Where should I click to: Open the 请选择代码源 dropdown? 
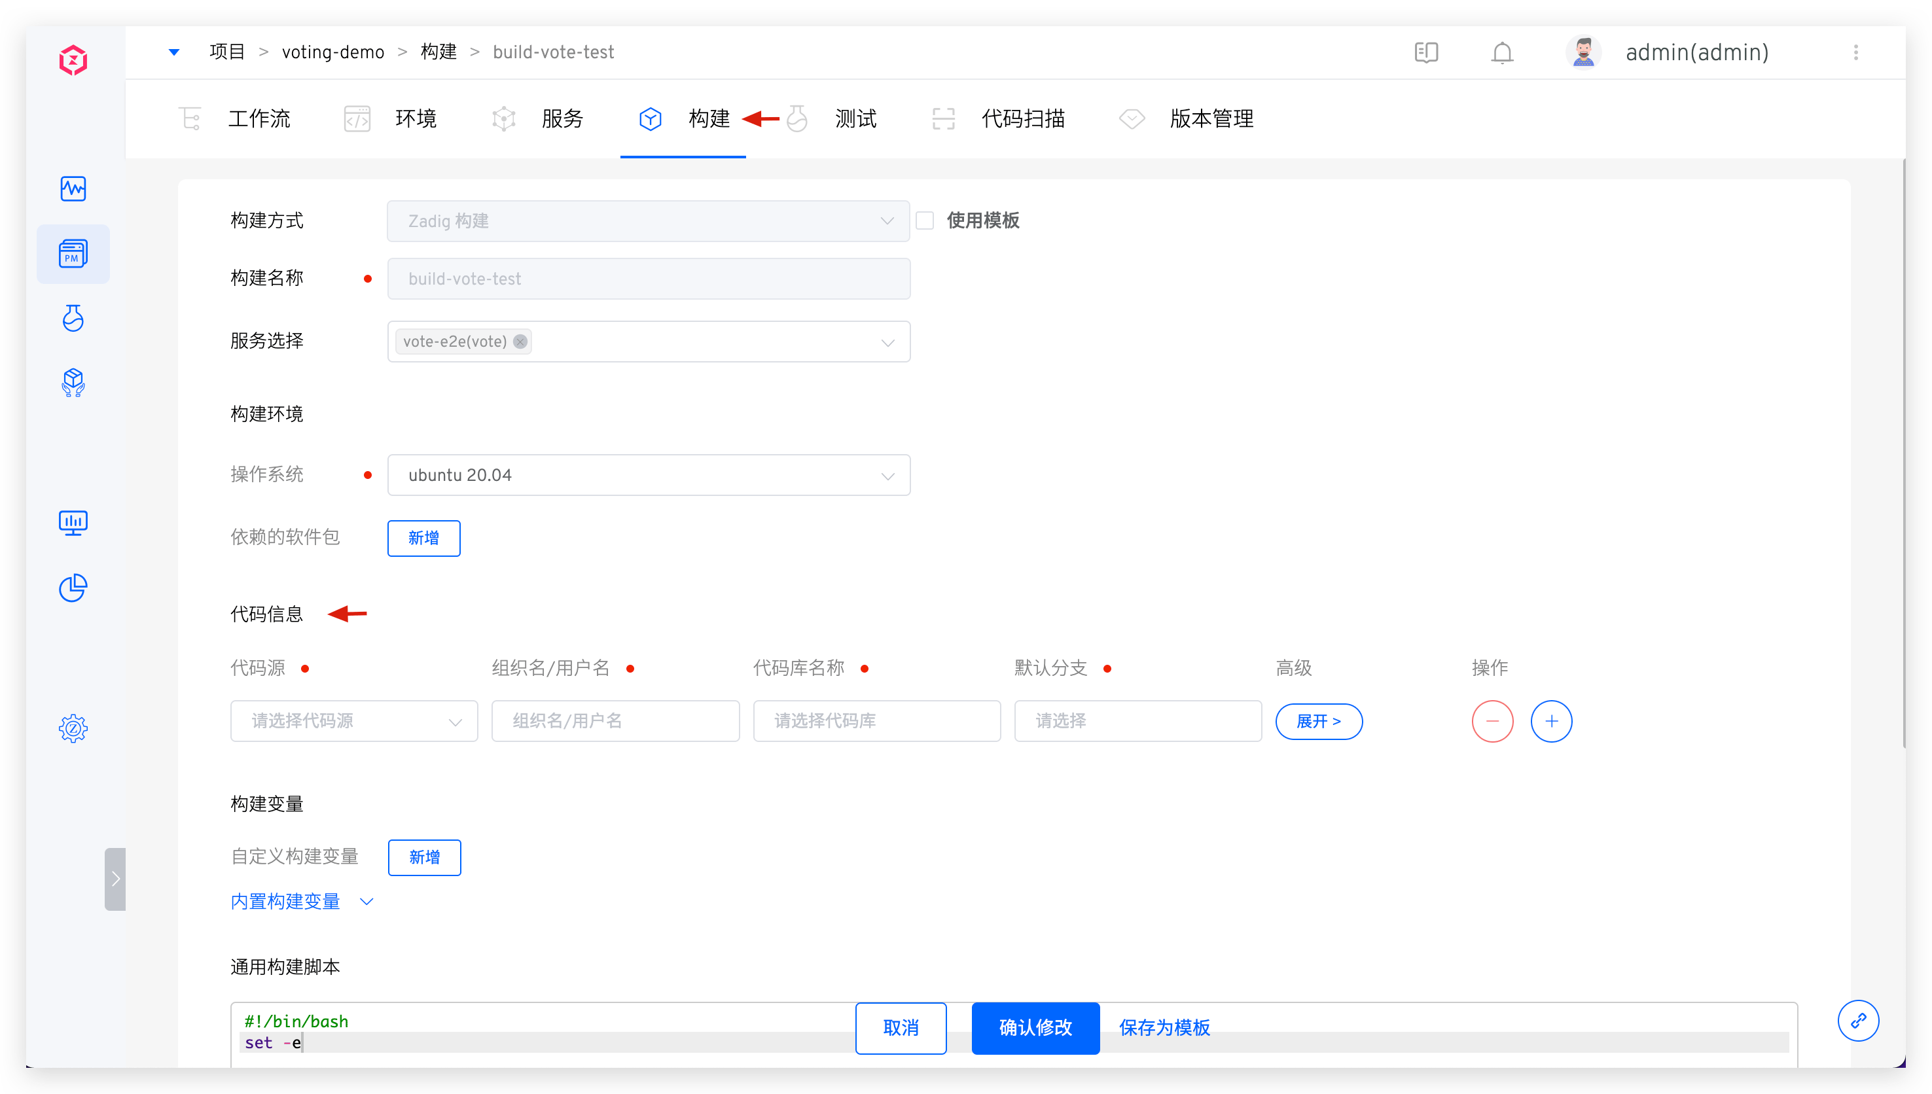tap(353, 721)
